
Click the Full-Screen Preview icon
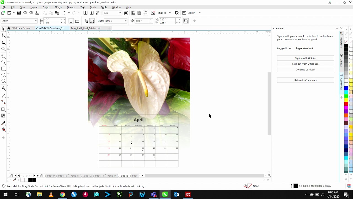coord(126,13)
